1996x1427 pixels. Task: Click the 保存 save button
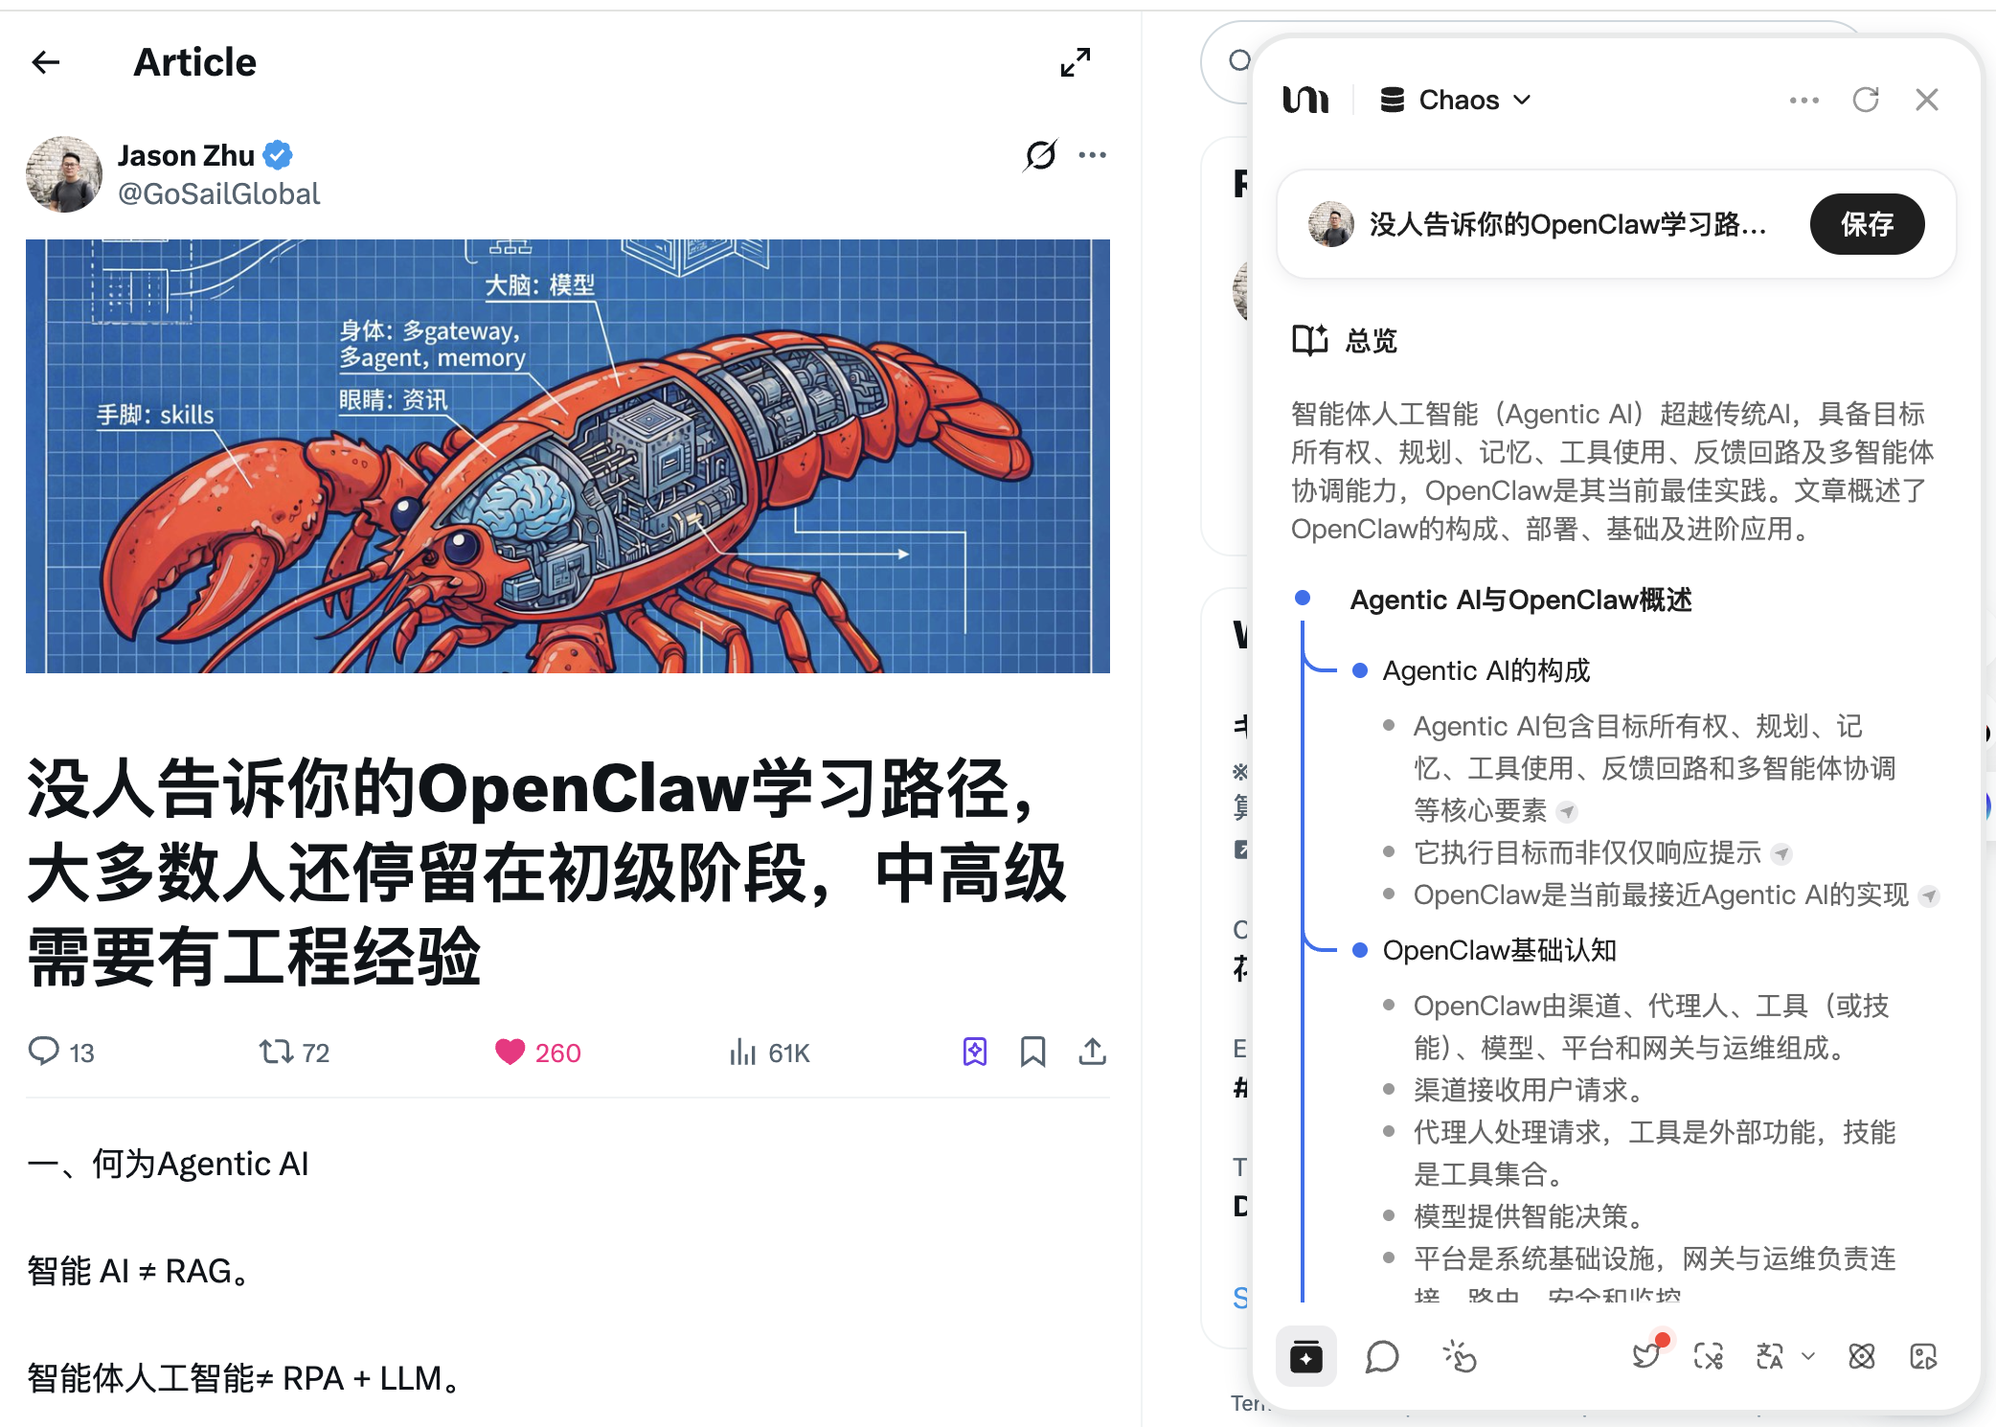click(1867, 224)
